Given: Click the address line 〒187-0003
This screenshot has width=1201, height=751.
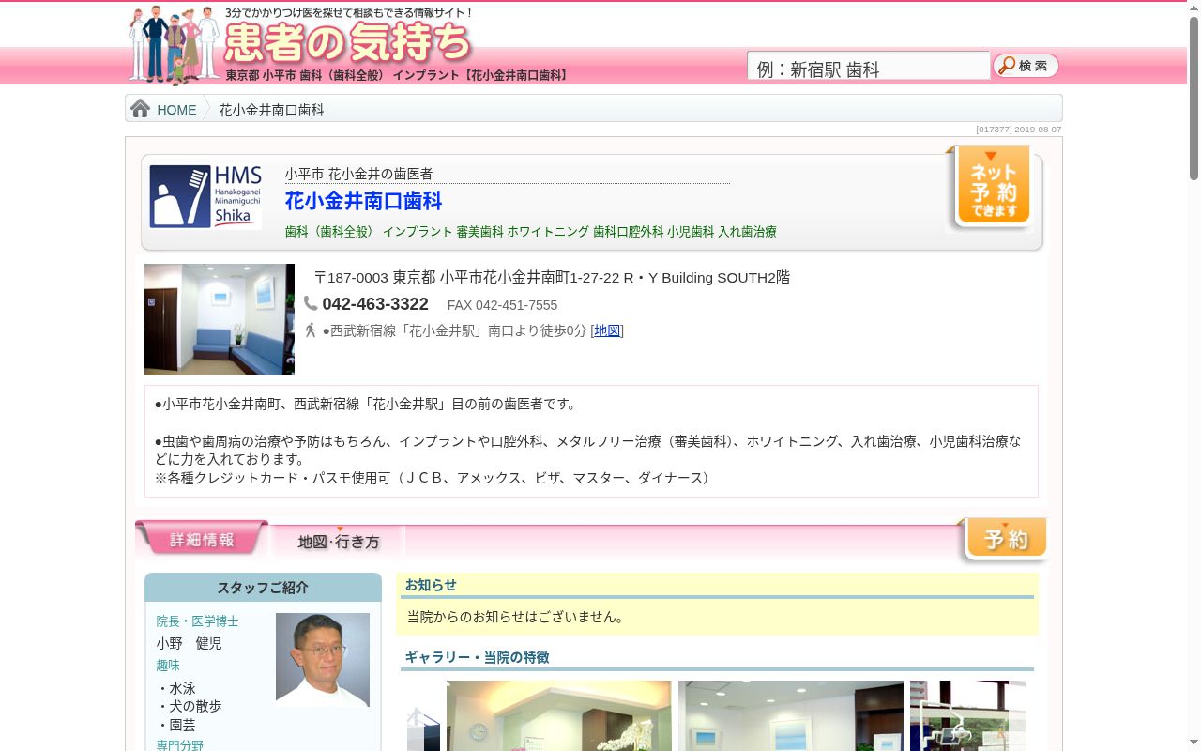Looking at the screenshot, I should 552,278.
